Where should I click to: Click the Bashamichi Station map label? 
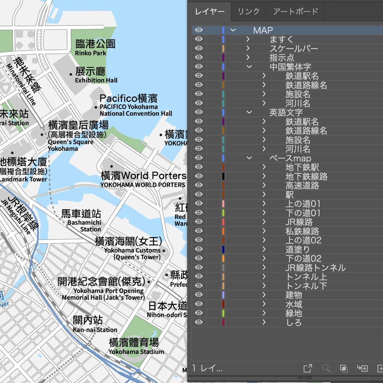tap(84, 226)
